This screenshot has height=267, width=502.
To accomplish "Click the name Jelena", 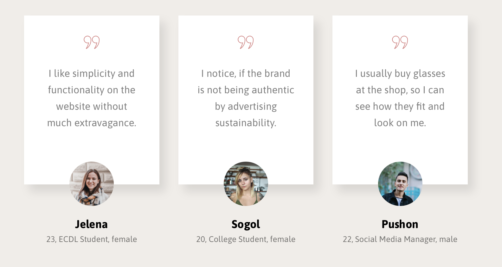I will [92, 224].
